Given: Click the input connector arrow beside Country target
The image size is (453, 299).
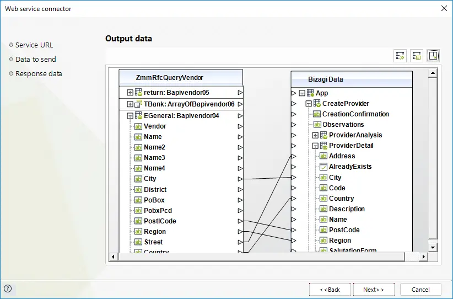Looking at the screenshot, I should (x=294, y=199).
